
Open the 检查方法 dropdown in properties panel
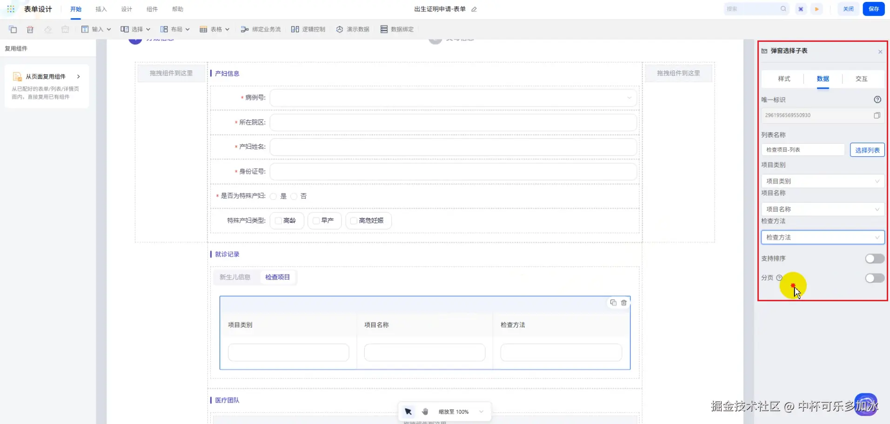click(x=822, y=238)
